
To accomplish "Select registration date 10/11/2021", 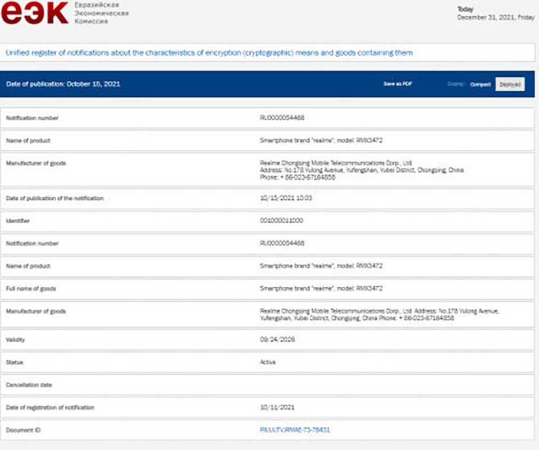I will pyautogui.click(x=277, y=407).
